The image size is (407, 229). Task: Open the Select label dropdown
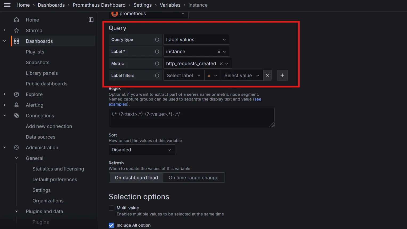(184, 76)
